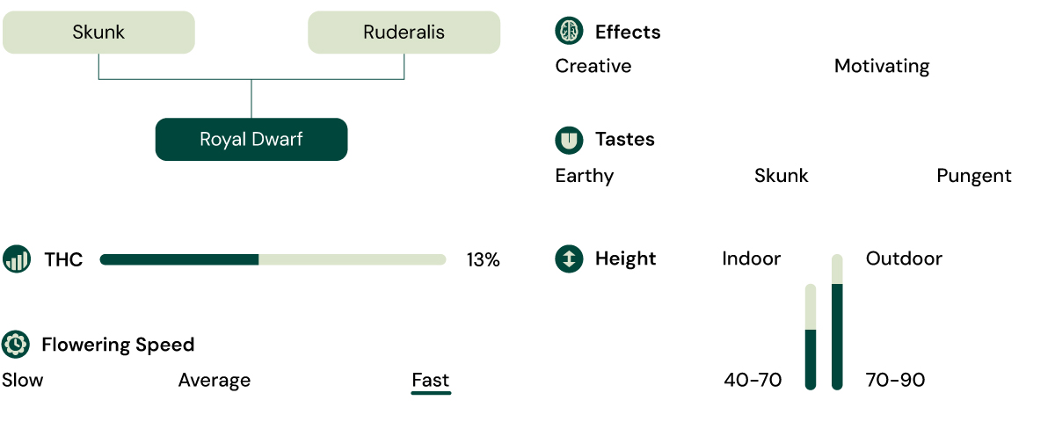Click the 13% THC value
Screen dimensions: 1055x422
[483, 259]
